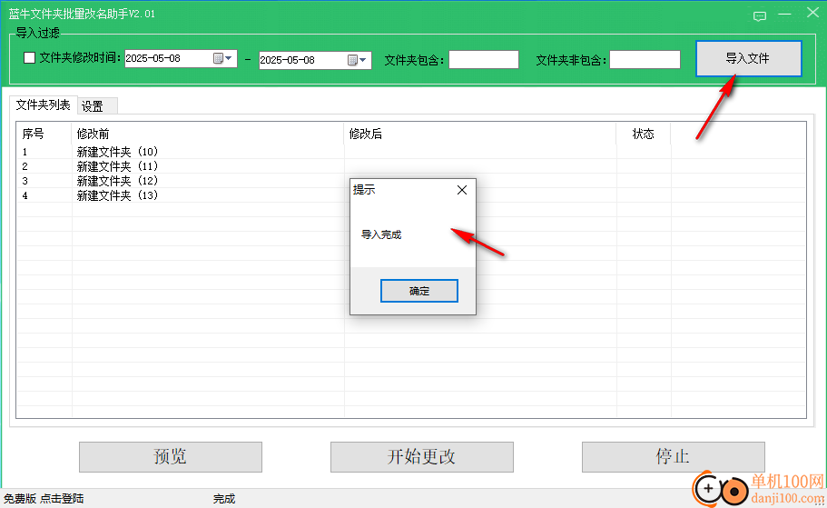
Task: Click 免费版 点击登陆 in status bar
Action: (44, 499)
